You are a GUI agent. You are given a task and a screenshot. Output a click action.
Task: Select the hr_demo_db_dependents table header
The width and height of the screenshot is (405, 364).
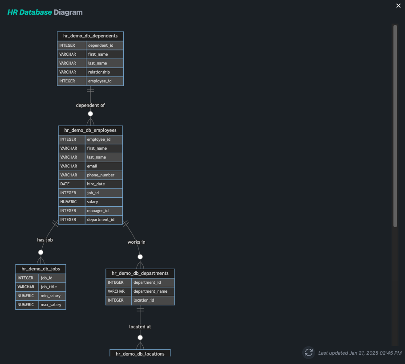coord(90,36)
